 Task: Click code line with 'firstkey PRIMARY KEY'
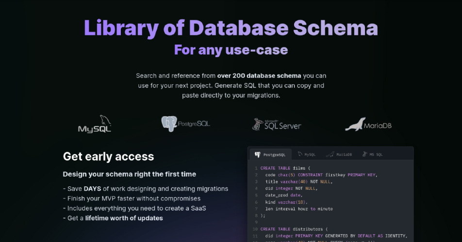point(321,175)
